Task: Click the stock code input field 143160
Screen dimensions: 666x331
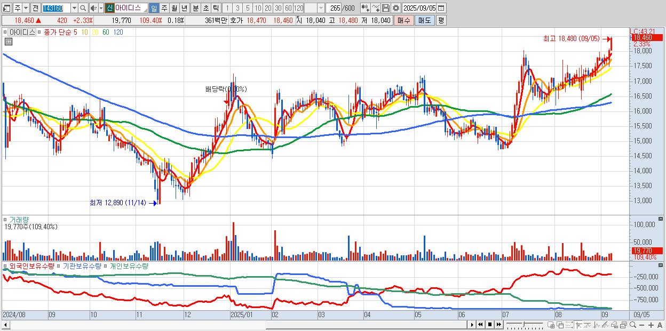Action: click(56, 8)
